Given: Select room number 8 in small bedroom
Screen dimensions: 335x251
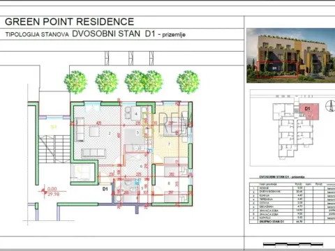Looking at the screenshot, I should pyautogui.click(x=169, y=183).
